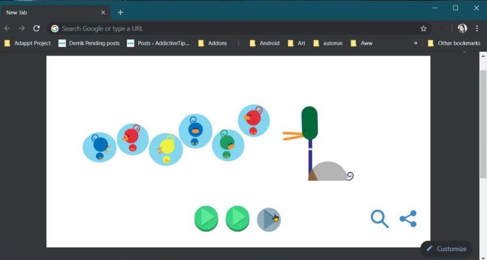
Task: Open the user profile avatar
Action: [x=462, y=28]
